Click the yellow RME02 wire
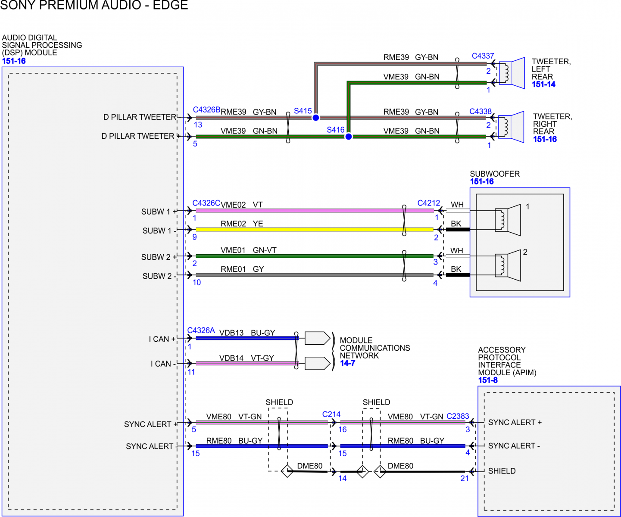 click(x=315, y=230)
